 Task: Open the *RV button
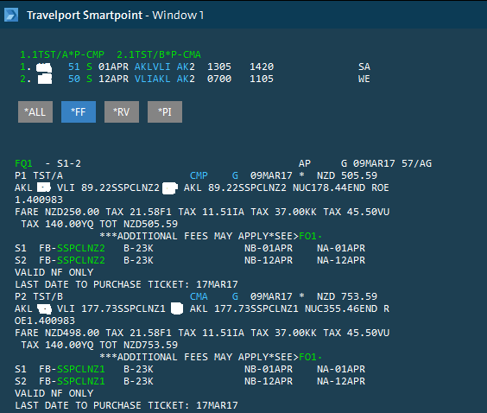click(x=122, y=111)
